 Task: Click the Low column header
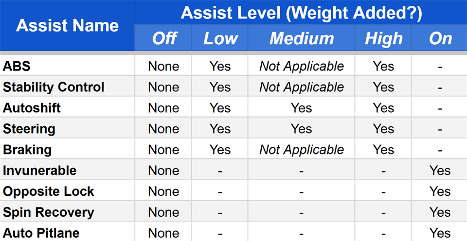tap(220, 38)
